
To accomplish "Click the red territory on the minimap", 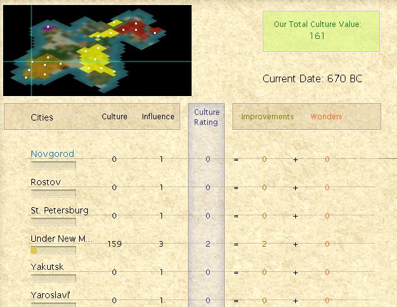I will [x=139, y=28].
